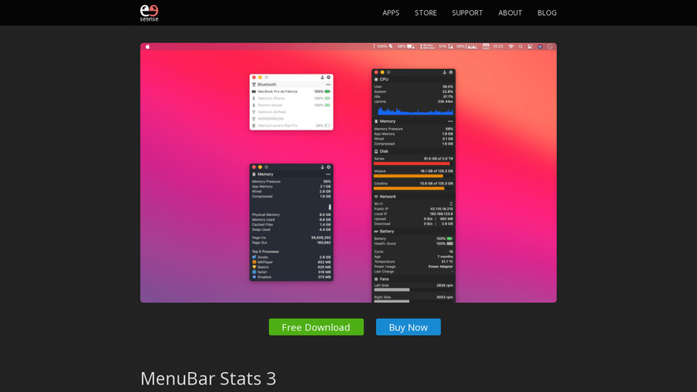The height and width of the screenshot is (392, 697).
Task: Open the gear settings in Memory window
Action: tap(329, 167)
